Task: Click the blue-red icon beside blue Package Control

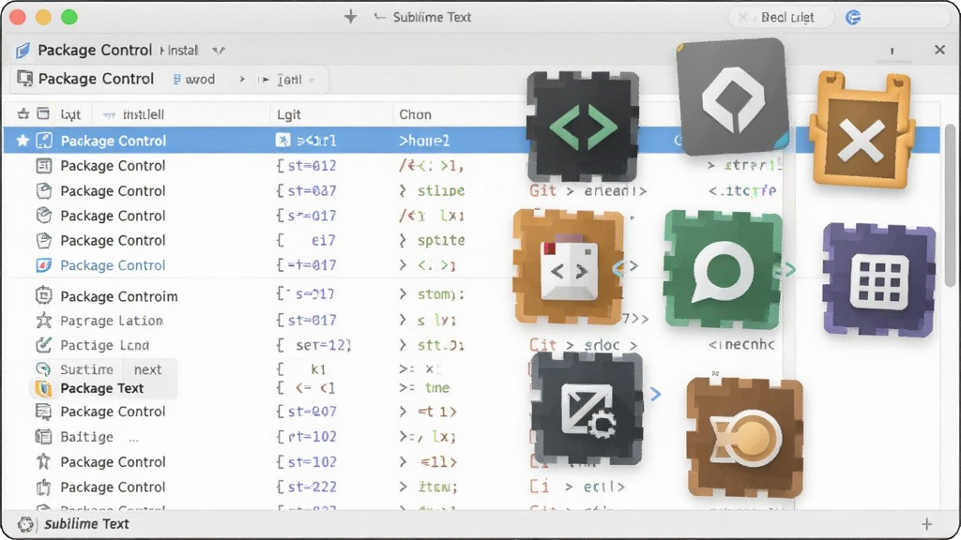Action: click(x=43, y=265)
